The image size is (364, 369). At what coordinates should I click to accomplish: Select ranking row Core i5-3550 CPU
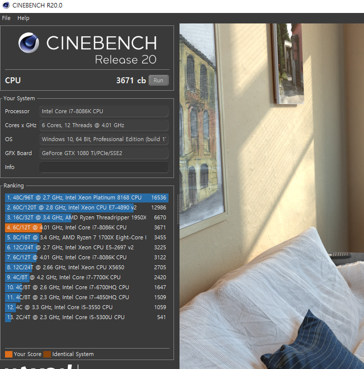(87, 307)
